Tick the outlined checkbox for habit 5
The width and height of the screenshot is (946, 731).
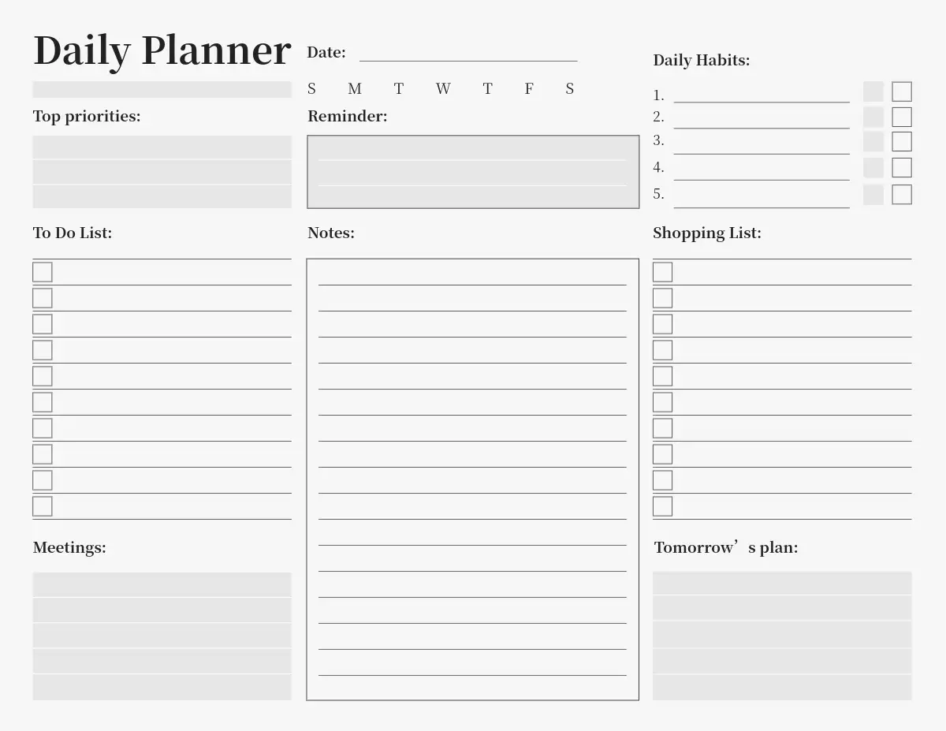tap(902, 195)
